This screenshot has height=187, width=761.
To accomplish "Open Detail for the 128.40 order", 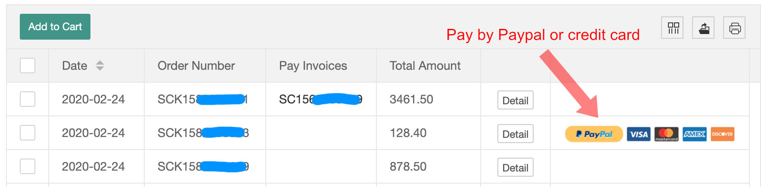I will (516, 134).
